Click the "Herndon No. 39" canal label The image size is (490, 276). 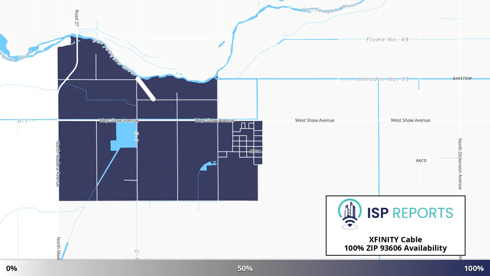tap(384, 79)
